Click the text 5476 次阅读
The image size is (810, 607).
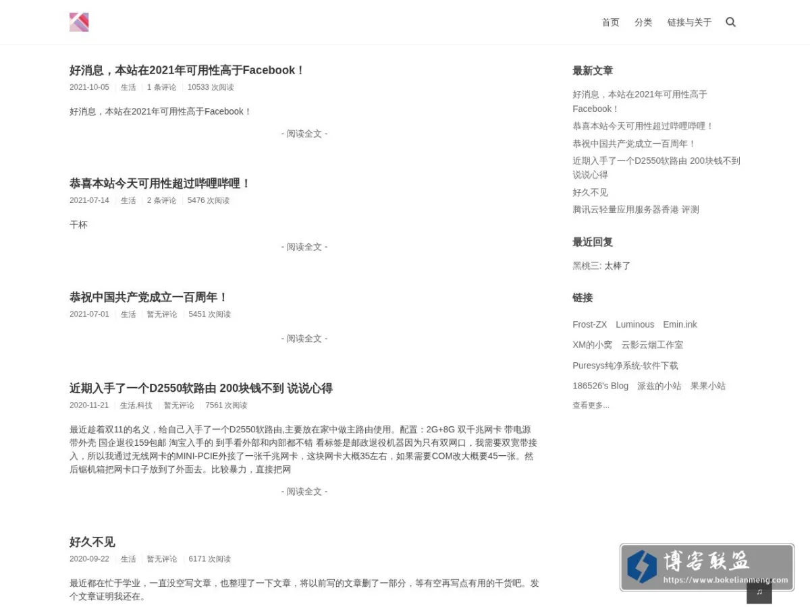pyautogui.click(x=209, y=201)
